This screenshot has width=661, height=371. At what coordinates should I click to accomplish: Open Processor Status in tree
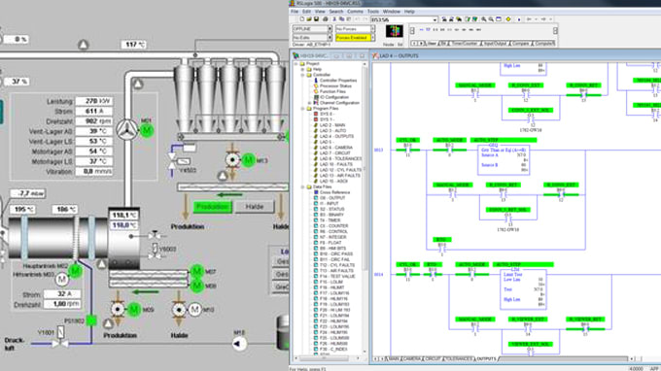click(335, 85)
